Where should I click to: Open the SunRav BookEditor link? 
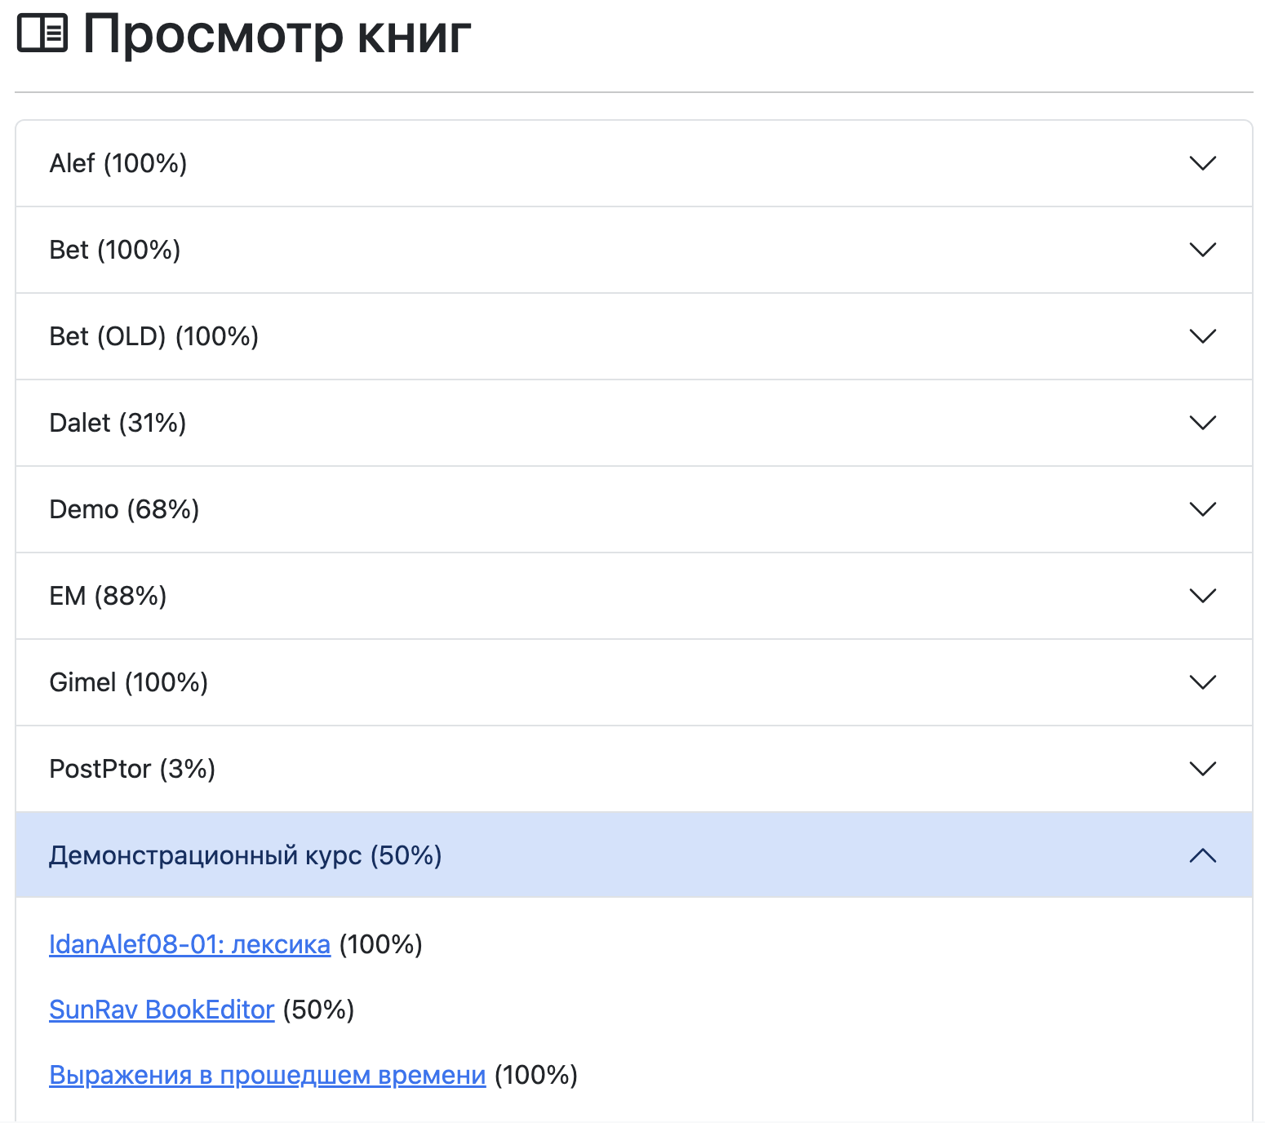162,1010
